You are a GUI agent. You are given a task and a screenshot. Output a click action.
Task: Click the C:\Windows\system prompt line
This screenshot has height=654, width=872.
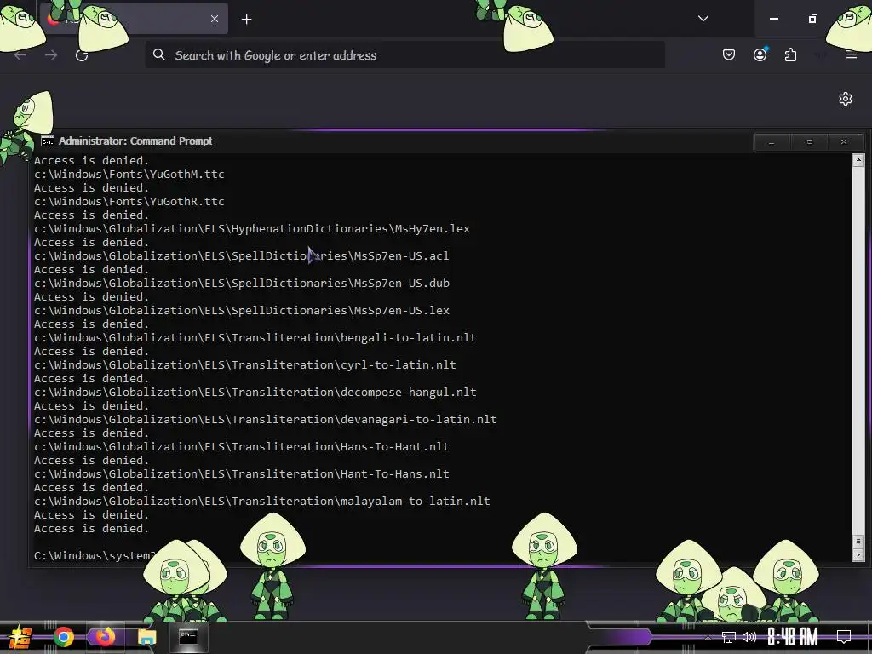(x=92, y=555)
